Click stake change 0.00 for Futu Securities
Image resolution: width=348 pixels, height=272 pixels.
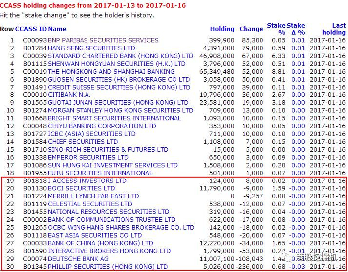tap(298, 173)
